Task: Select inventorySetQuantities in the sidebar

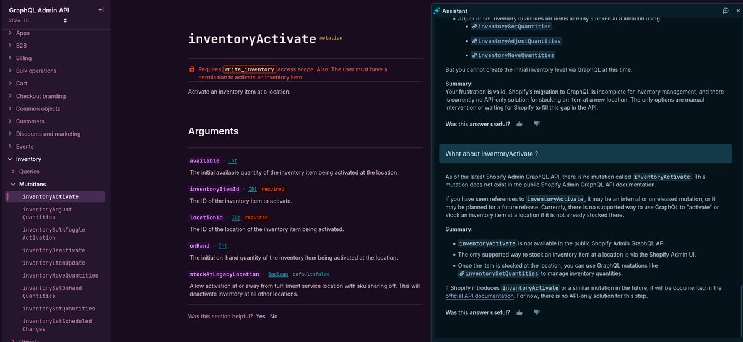Action: click(x=59, y=309)
